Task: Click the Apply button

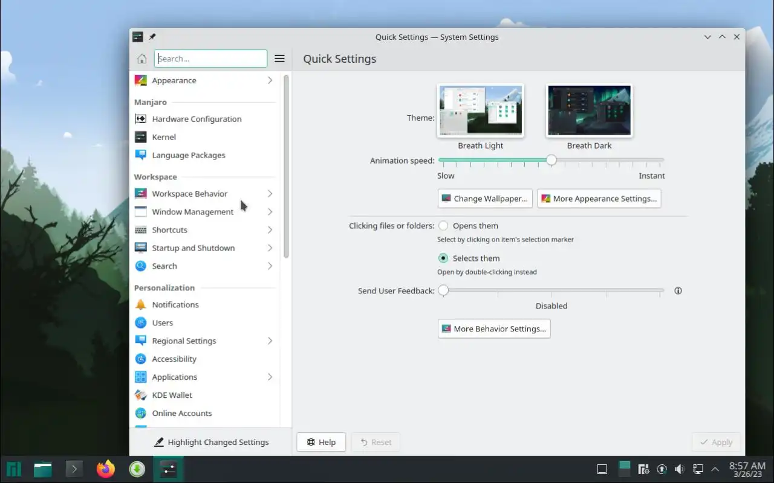Action: coord(716,442)
